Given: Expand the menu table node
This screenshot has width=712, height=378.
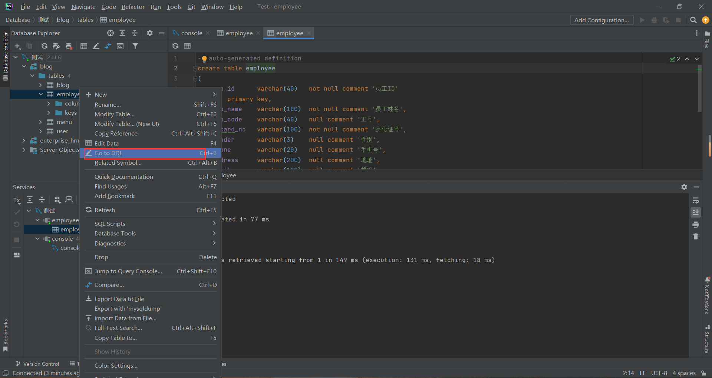Looking at the screenshot, I should pyautogui.click(x=41, y=122).
